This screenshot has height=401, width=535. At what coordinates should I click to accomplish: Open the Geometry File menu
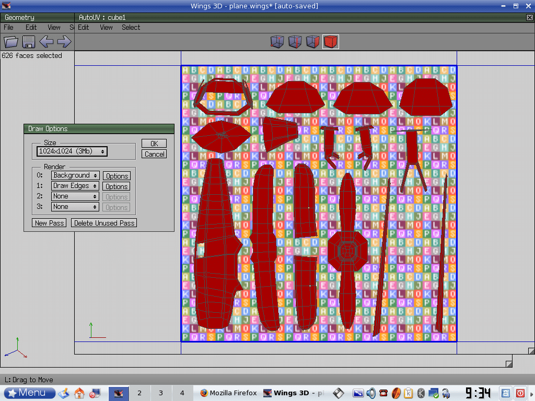point(9,28)
